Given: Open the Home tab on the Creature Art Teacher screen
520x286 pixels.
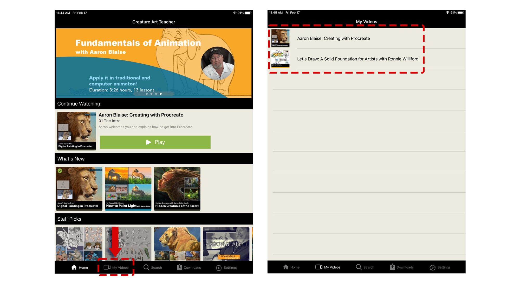Looking at the screenshot, I should [80, 267].
